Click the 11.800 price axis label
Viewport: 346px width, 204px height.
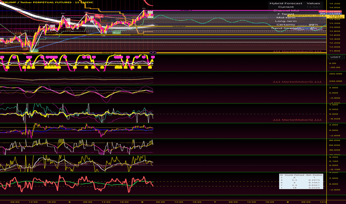(334, 51)
